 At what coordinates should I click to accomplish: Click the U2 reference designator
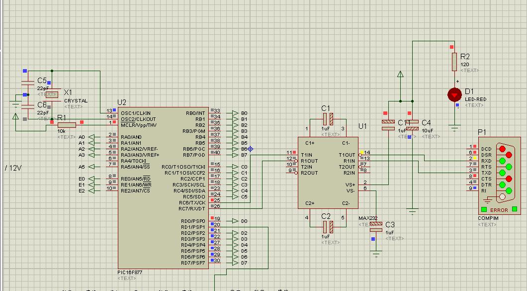pos(122,102)
